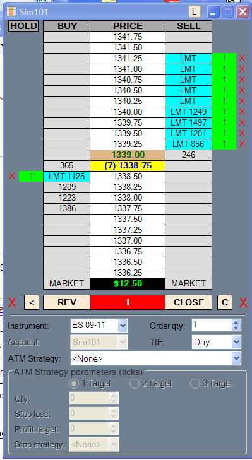Click the $12.50 profit and loss cell
The image size is (252, 460).
[128, 284]
